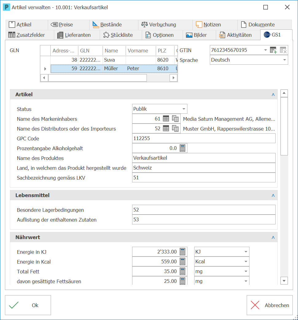Confirm with the Ok button

pos(28,305)
